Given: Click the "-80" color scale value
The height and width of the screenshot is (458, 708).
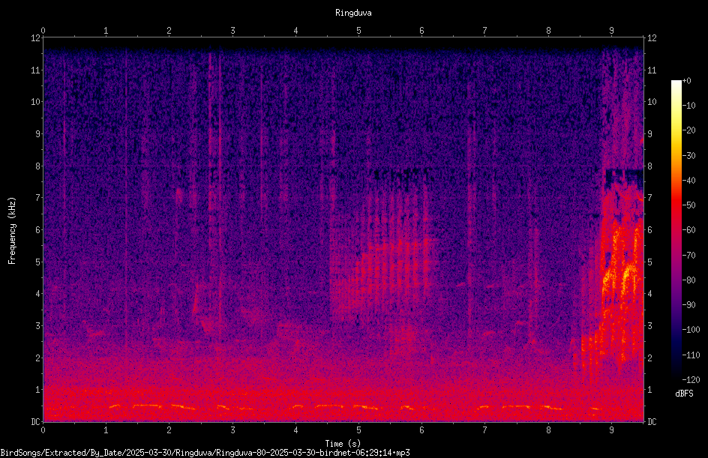Looking at the screenshot, I should point(689,280).
